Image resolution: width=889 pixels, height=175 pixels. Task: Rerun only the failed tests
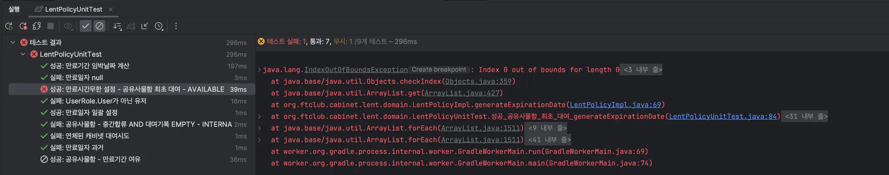tap(23, 26)
